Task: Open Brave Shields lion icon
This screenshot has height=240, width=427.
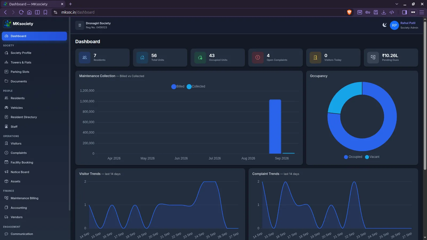Action: [349, 12]
